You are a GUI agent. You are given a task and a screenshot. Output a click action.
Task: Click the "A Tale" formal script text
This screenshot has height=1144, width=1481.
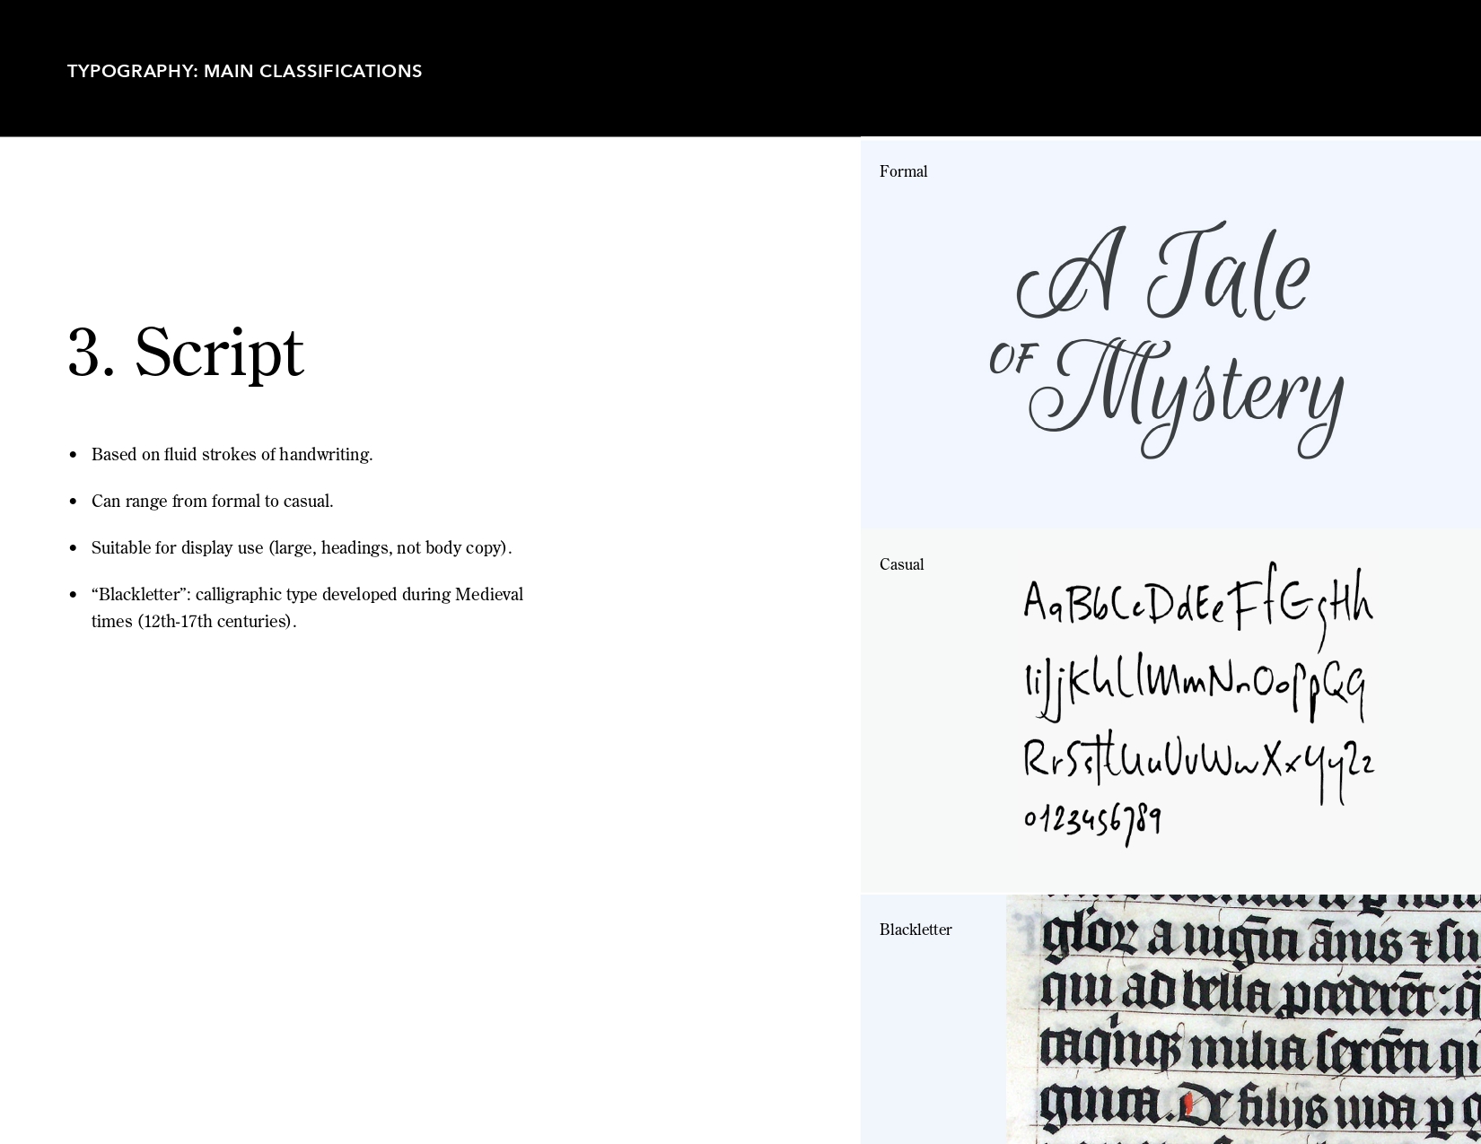(1164, 274)
